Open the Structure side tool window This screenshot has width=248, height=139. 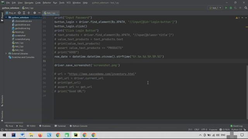click(x=2, y=100)
